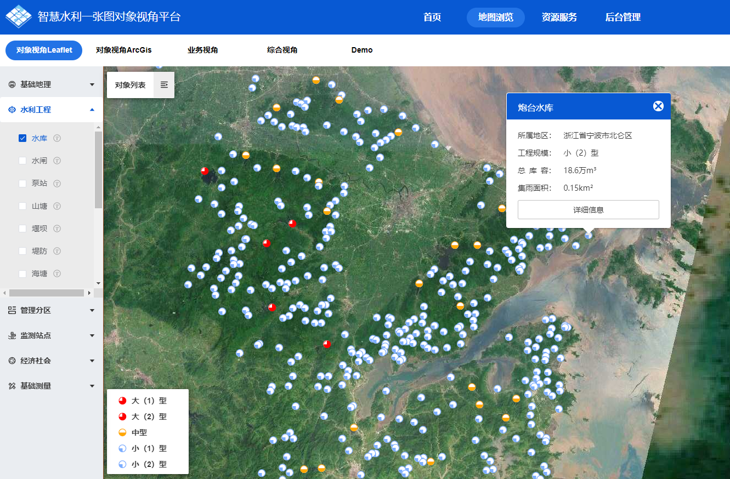Close the 炮台水库 info popup
This screenshot has height=479, width=730.
658,106
